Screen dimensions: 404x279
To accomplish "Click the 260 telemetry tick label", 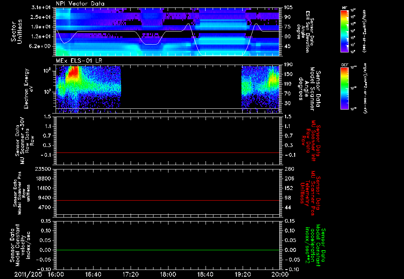I will tap(288, 169).
